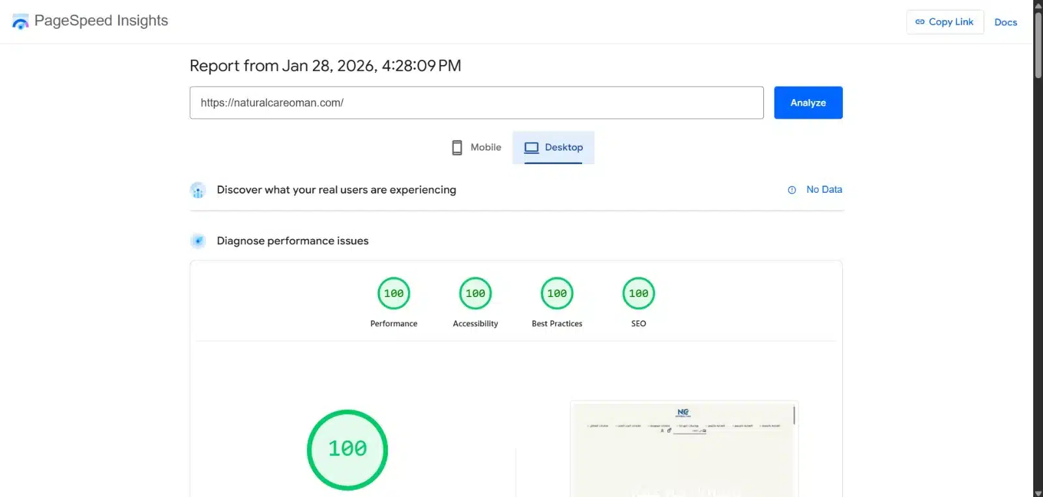
Task: Click the Diagnose performance issues icon
Action: (x=198, y=241)
